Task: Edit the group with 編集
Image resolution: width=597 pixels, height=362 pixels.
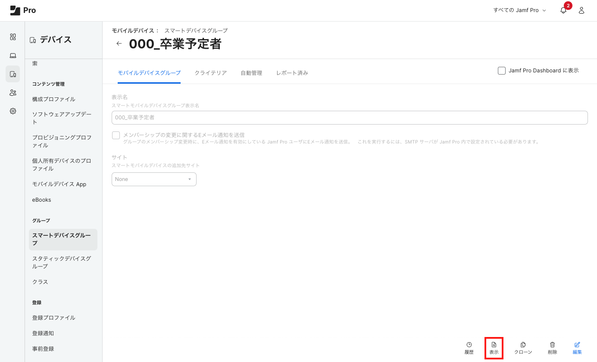Action: (577, 348)
